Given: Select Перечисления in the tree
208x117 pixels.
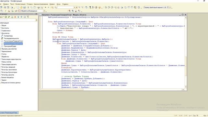Looking at the screenshot, I should click(x=6, y=51).
